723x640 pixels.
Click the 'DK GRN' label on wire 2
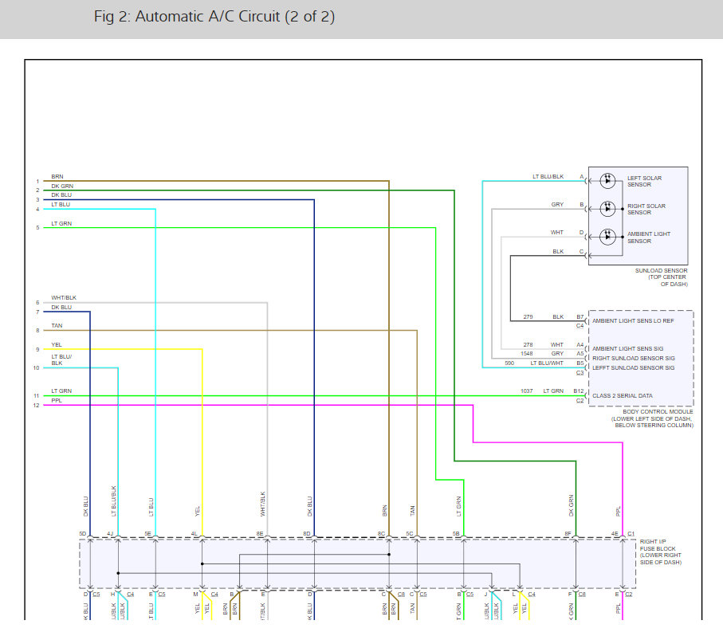click(x=62, y=187)
